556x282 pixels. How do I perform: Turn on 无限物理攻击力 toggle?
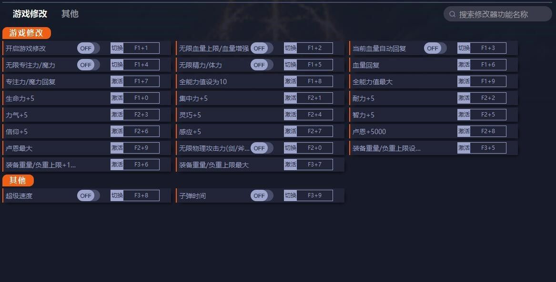point(262,148)
